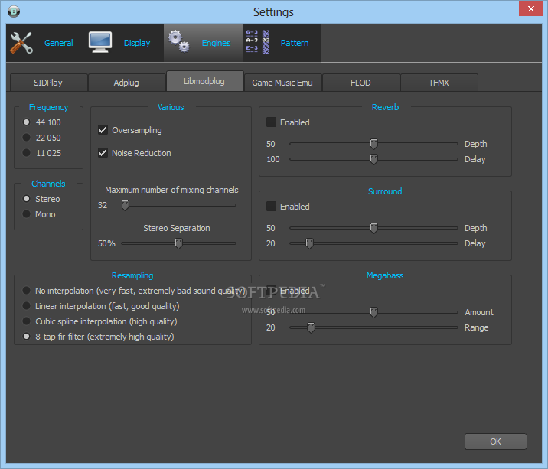This screenshot has width=548, height=469.
Task: Switch to the SIDPlay engine tab
Action: tap(48, 83)
